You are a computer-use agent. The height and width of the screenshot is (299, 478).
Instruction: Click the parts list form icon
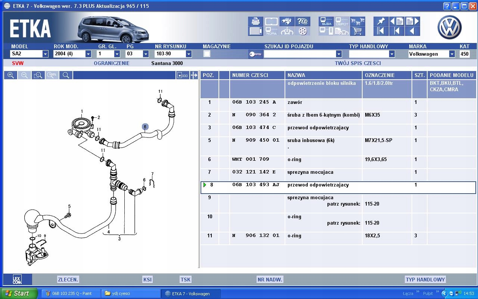pos(255,31)
